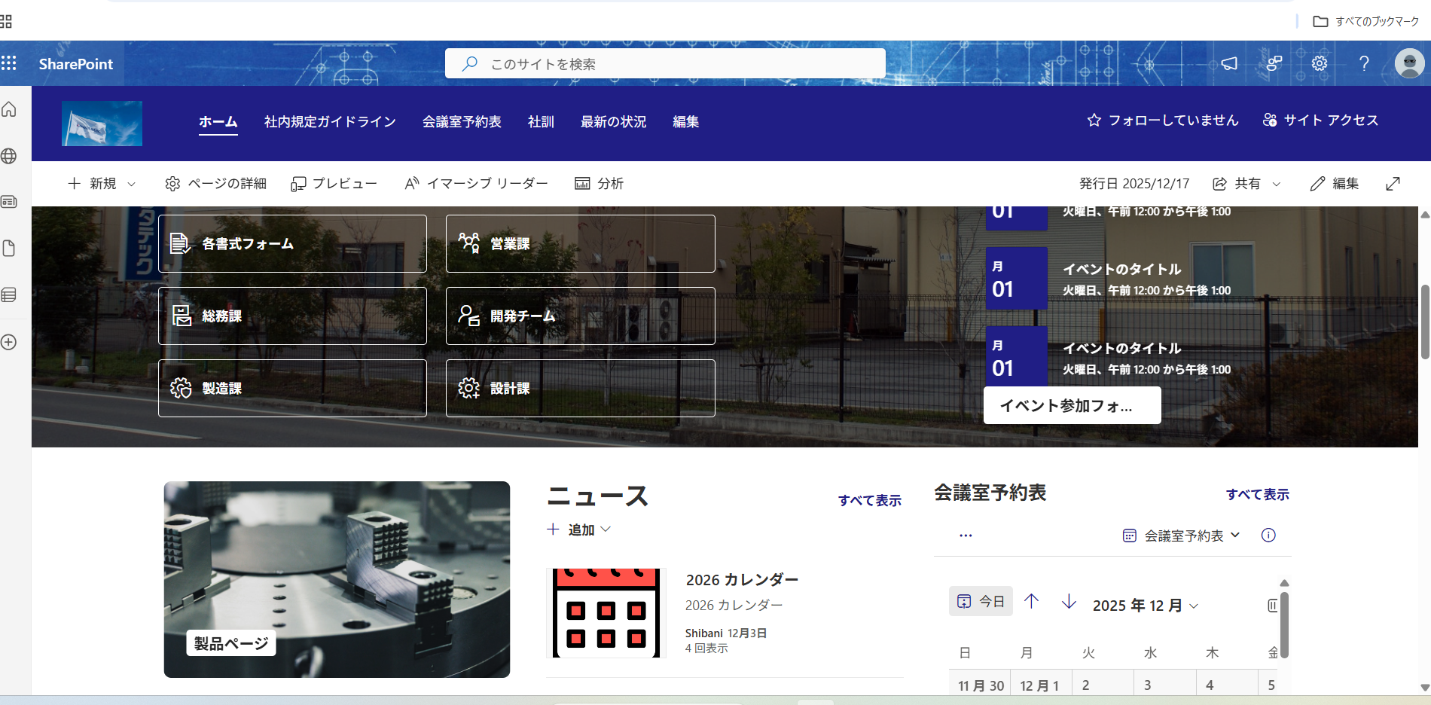Click the megaphone icon in the header
Screen dimensions: 1431x705
[x=1229, y=63]
